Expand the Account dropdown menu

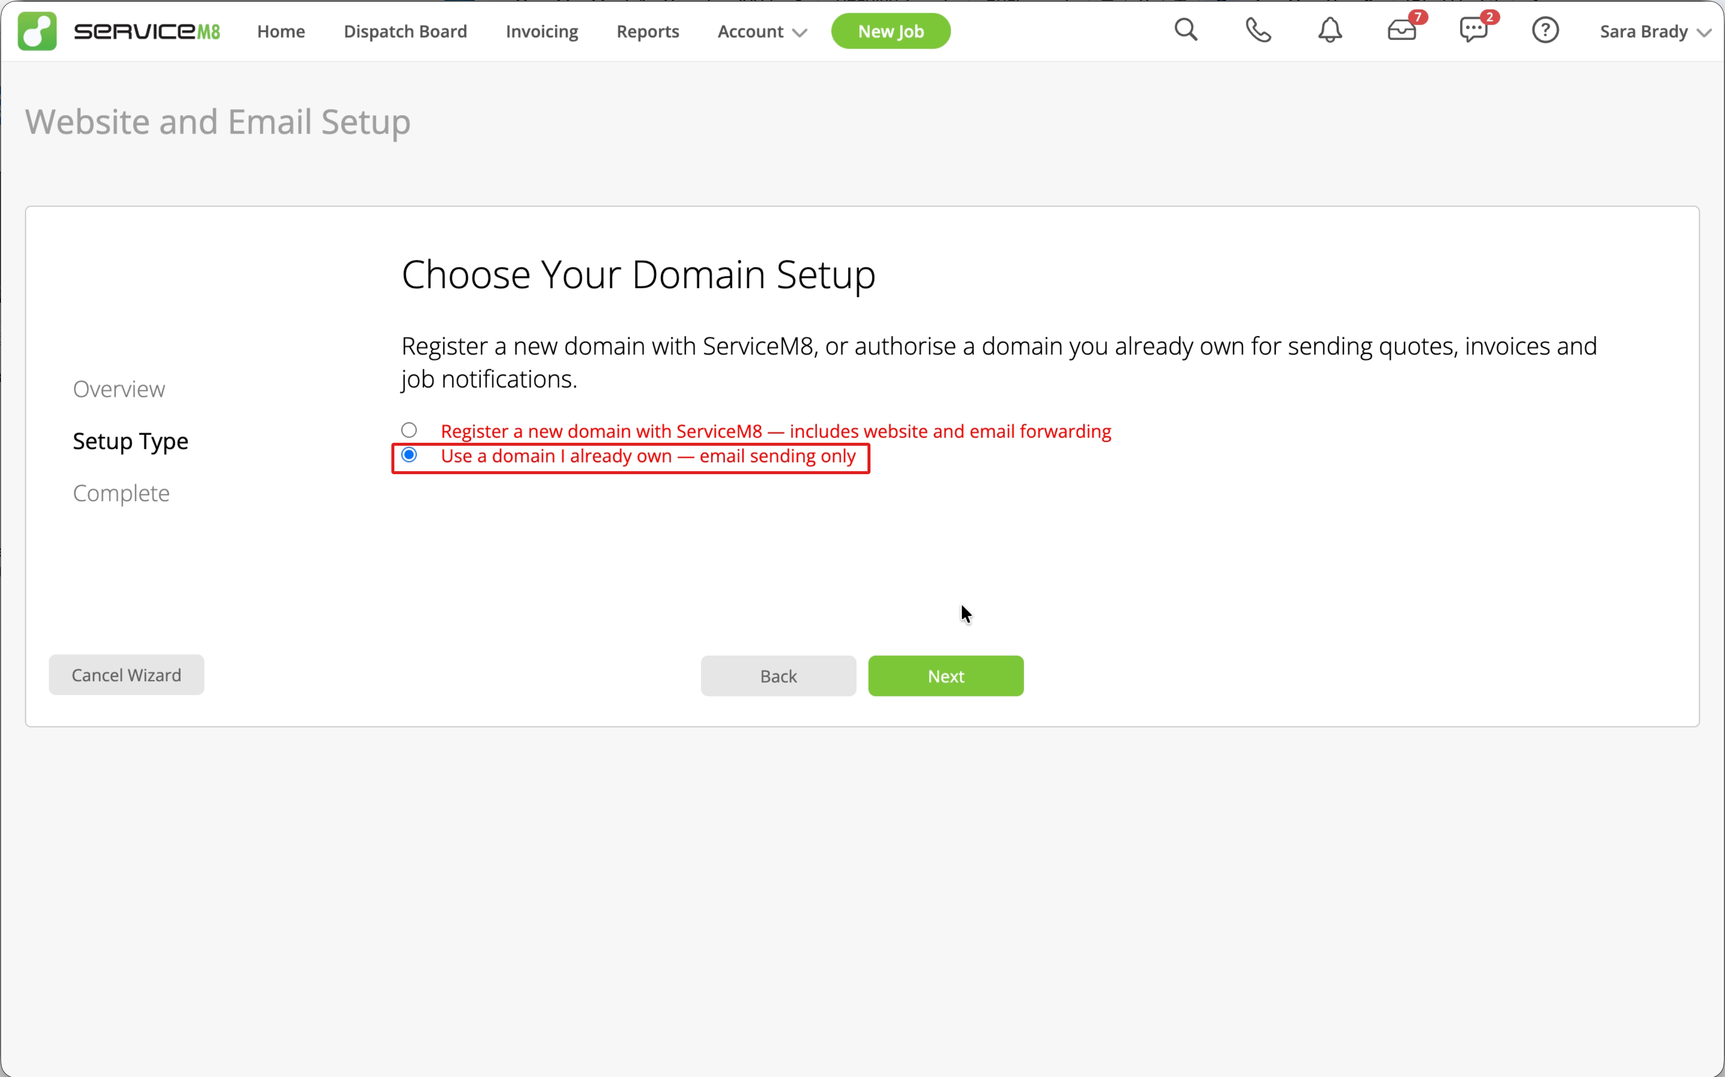point(762,31)
